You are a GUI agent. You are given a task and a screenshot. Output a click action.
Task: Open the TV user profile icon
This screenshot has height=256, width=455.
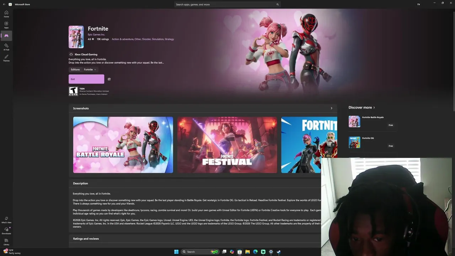pyautogui.click(x=418, y=4)
